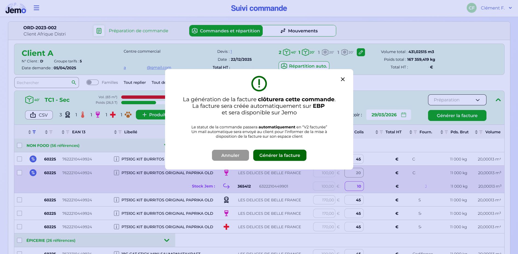Screen dimensions: 518x254
Task: Check the second 60225 row checkbox with swap icon
Action: click(19, 173)
